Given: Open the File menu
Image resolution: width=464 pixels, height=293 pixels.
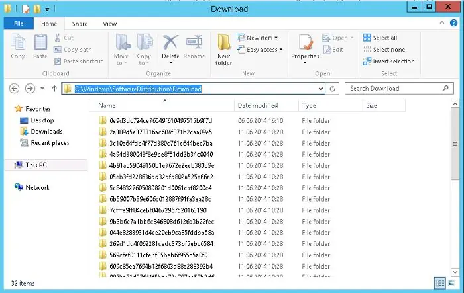Looking at the screenshot, I should (19, 23).
